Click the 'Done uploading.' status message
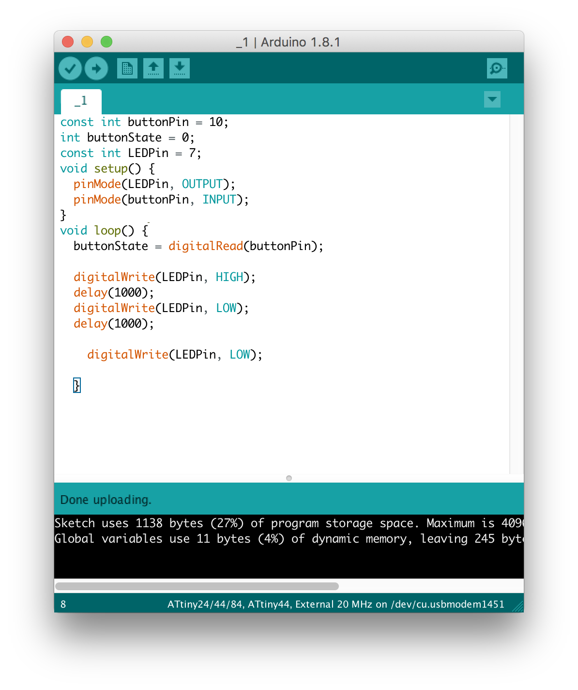The image size is (578, 690). (106, 500)
